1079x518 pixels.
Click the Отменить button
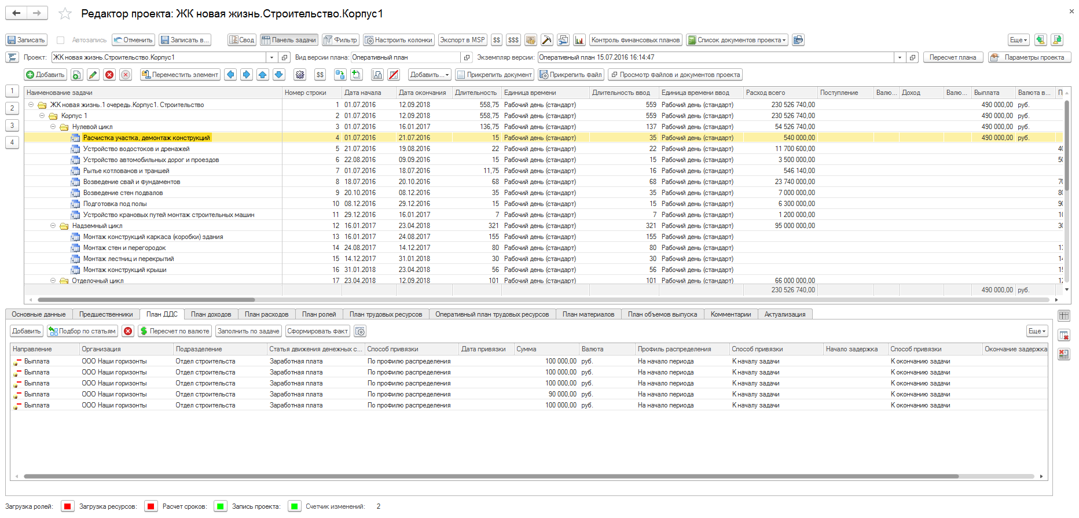133,40
